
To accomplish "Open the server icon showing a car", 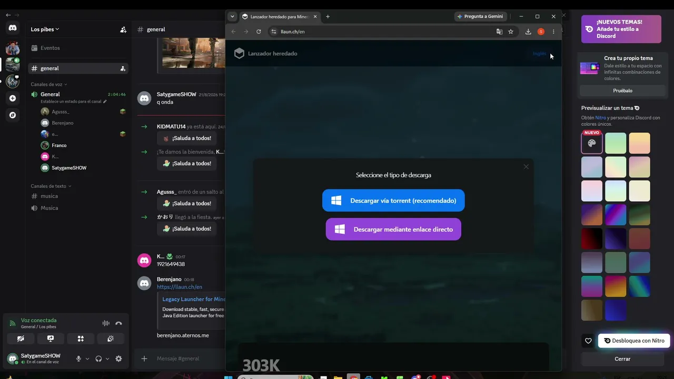I will 13,64.
